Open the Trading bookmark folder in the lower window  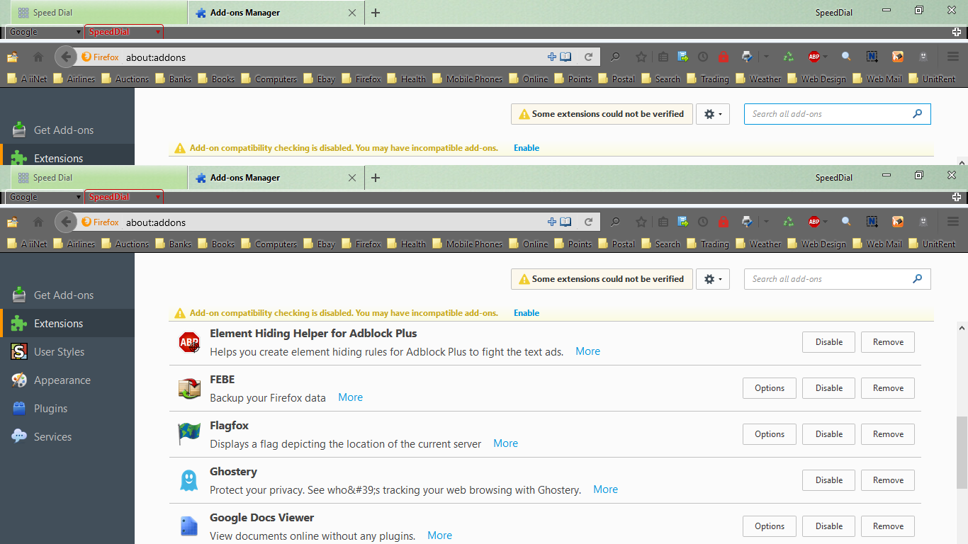tap(707, 244)
